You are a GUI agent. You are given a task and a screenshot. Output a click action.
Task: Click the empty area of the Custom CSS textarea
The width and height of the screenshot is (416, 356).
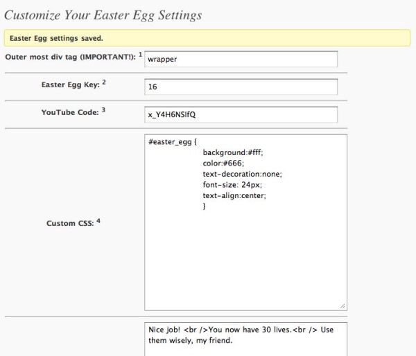click(245, 263)
